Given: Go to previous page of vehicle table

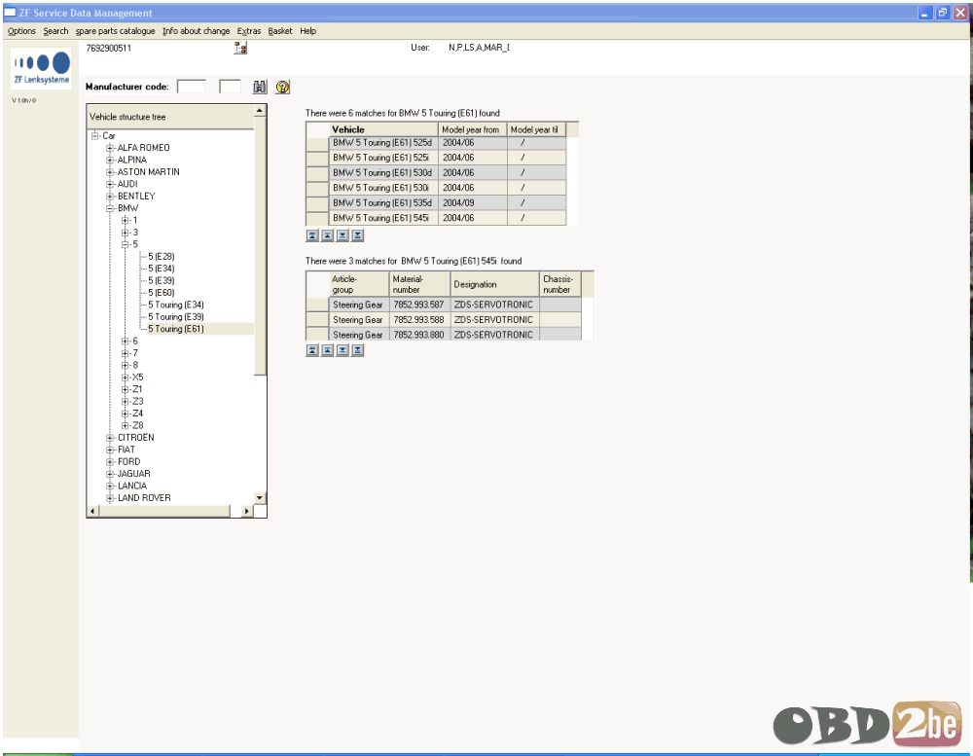Looking at the screenshot, I should 327,235.
